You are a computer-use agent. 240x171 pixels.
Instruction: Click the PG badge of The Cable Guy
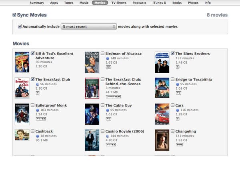click(x=108, y=119)
